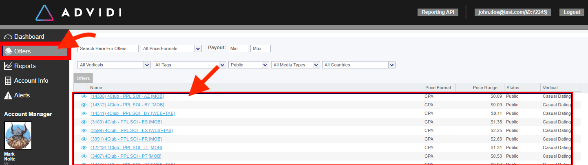This screenshot has height=165, width=588.
Task: Select the Offers tab above the table
Action: point(83,78)
